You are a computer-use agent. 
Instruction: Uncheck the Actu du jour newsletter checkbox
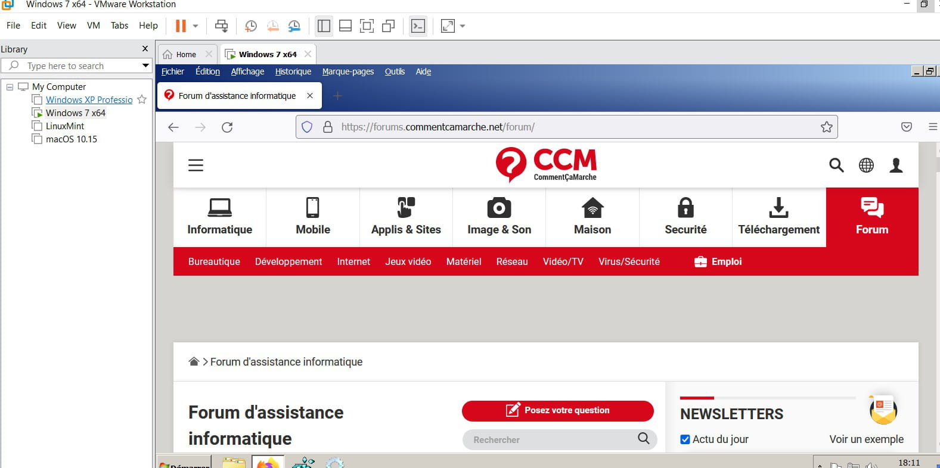pyautogui.click(x=685, y=439)
